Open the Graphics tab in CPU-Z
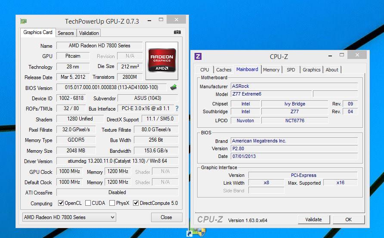This screenshot has height=238, width=384. click(312, 70)
